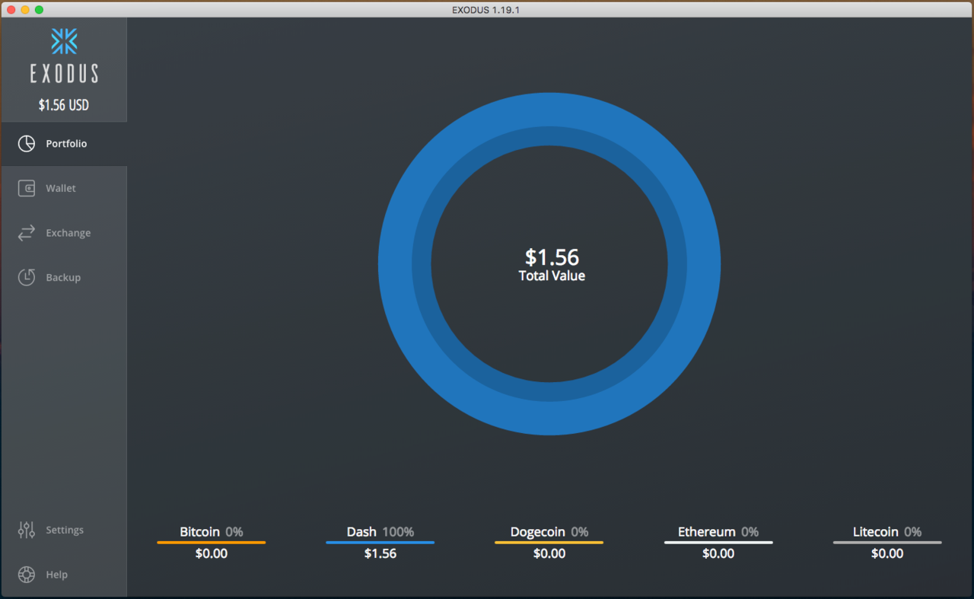
Task: Click the $0.00 value under Bitcoin
Action: coord(212,553)
